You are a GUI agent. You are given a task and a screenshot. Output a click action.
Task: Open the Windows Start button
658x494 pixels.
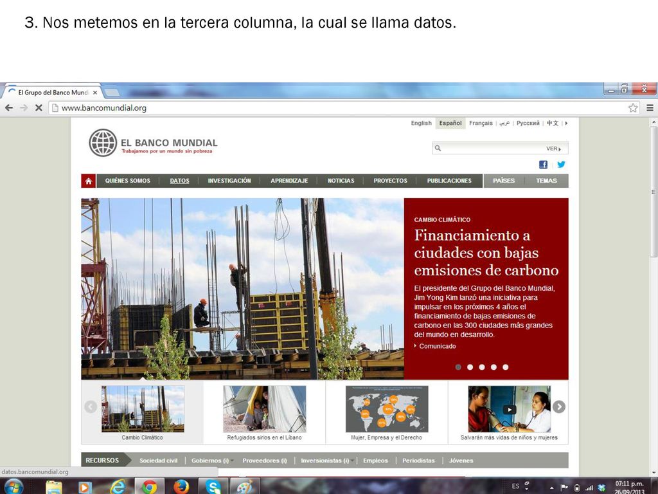pyautogui.click(x=13, y=488)
